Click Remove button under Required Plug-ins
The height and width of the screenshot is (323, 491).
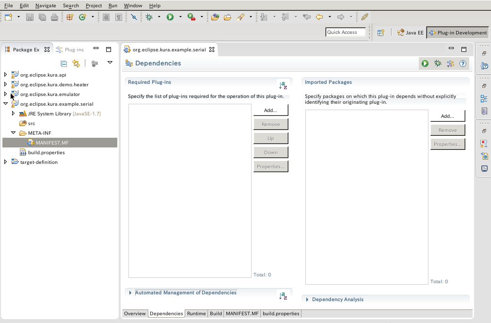[270, 124]
